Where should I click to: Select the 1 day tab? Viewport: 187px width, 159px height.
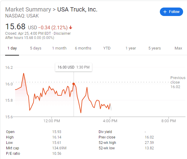[x=12, y=48]
